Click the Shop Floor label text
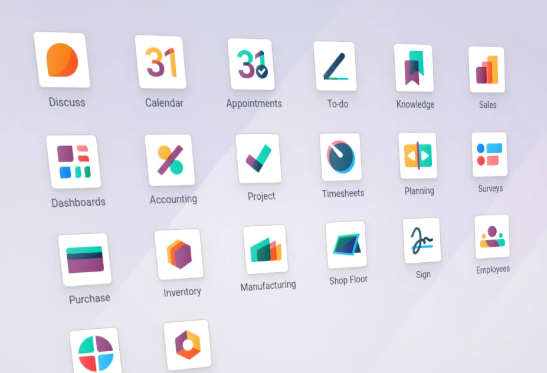The image size is (547, 373). [x=349, y=280]
